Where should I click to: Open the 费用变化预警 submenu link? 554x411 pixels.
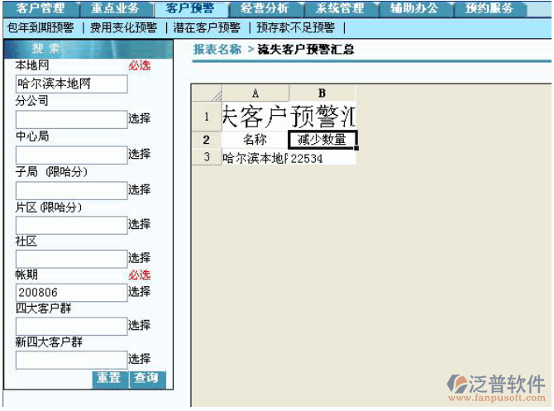click(x=123, y=27)
